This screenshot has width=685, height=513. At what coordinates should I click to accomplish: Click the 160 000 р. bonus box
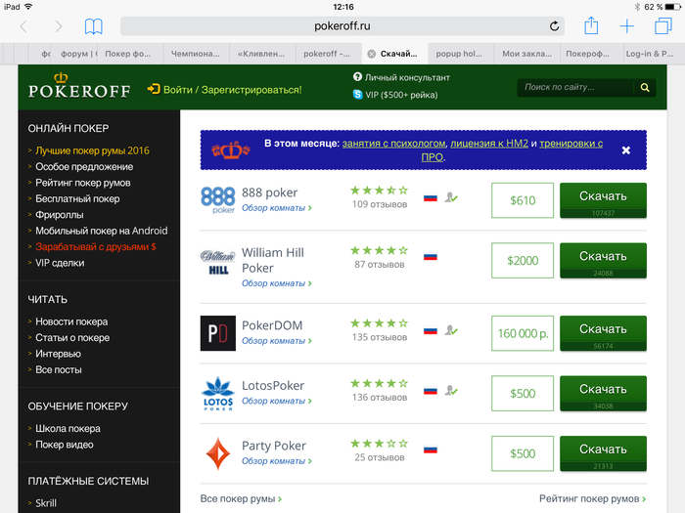(x=523, y=333)
